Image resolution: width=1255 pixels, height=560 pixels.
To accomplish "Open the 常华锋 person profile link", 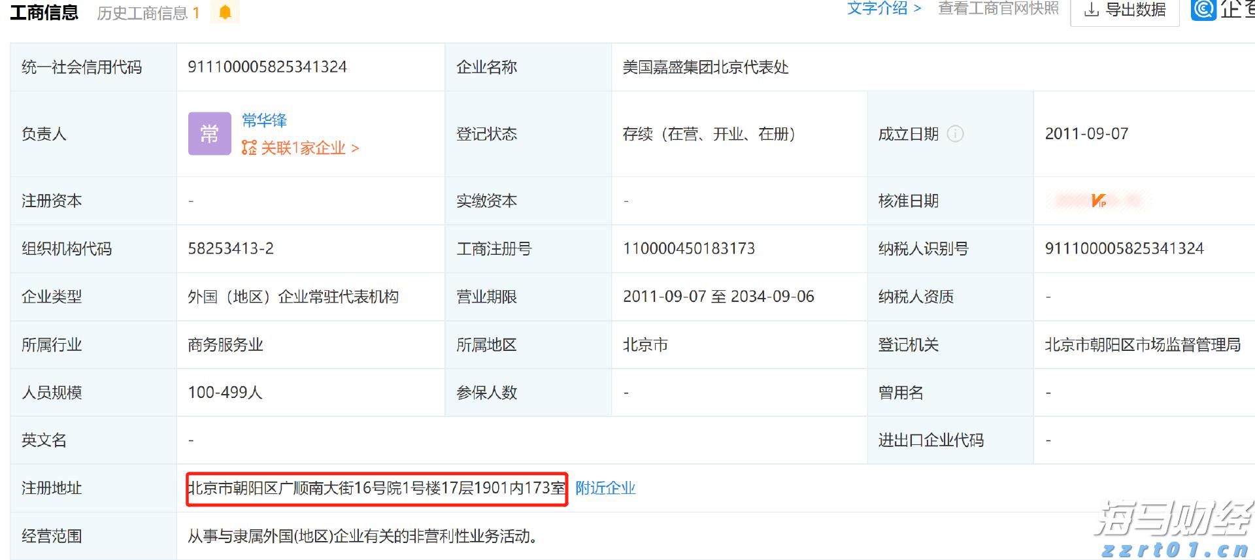I will [x=264, y=120].
